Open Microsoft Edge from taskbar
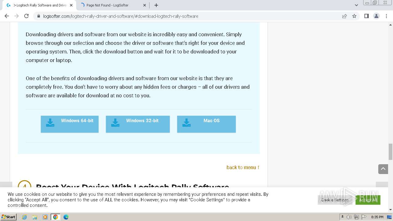The height and width of the screenshot is (221, 393). [66, 217]
